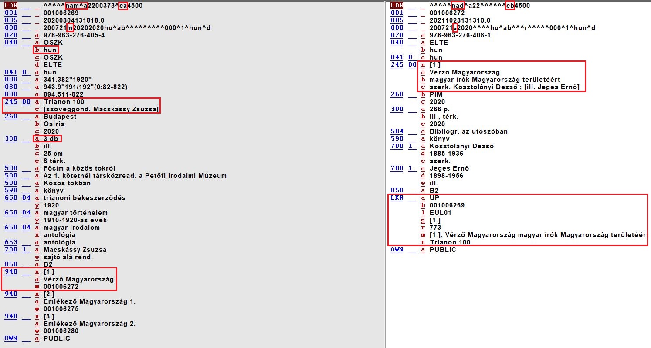The width and height of the screenshot is (651, 348).
Task: Select 650 tag beside trianoni békeszerződés
Action: click(11, 198)
